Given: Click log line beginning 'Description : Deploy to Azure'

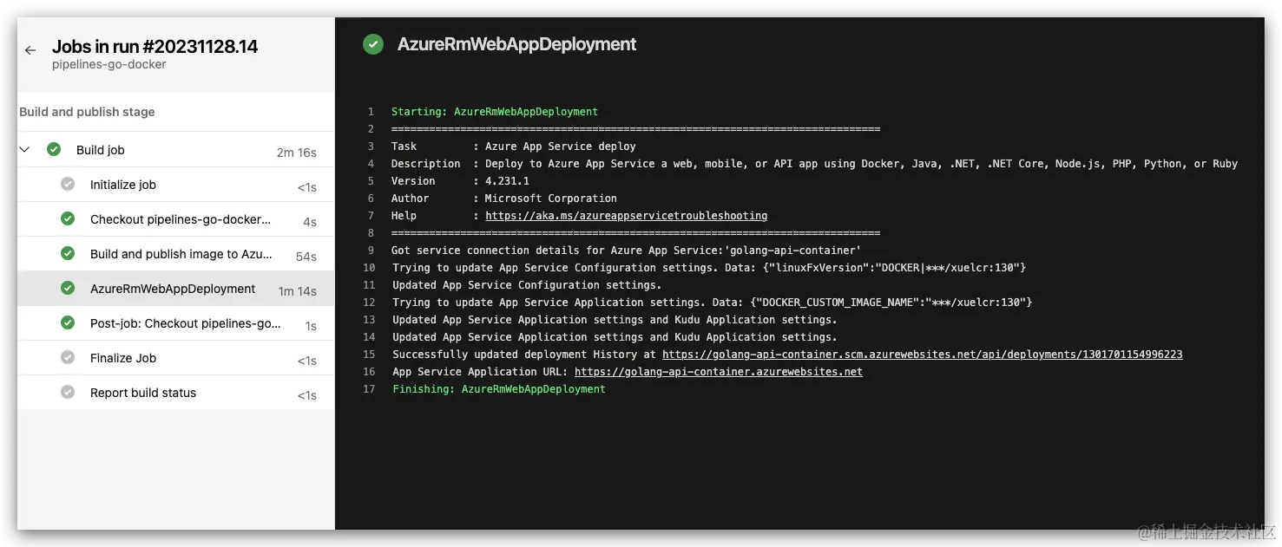Looking at the screenshot, I should (814, 164).
